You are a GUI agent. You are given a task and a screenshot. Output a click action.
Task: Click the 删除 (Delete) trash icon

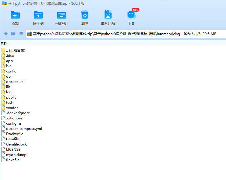85,15
